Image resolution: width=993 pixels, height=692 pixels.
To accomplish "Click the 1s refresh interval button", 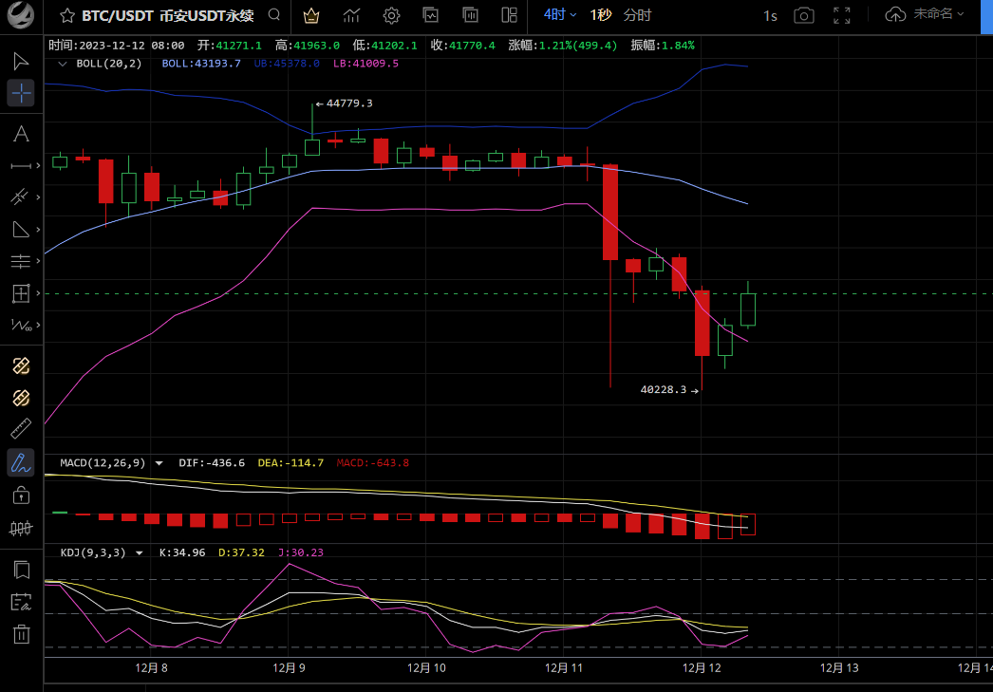I will 770,15.
